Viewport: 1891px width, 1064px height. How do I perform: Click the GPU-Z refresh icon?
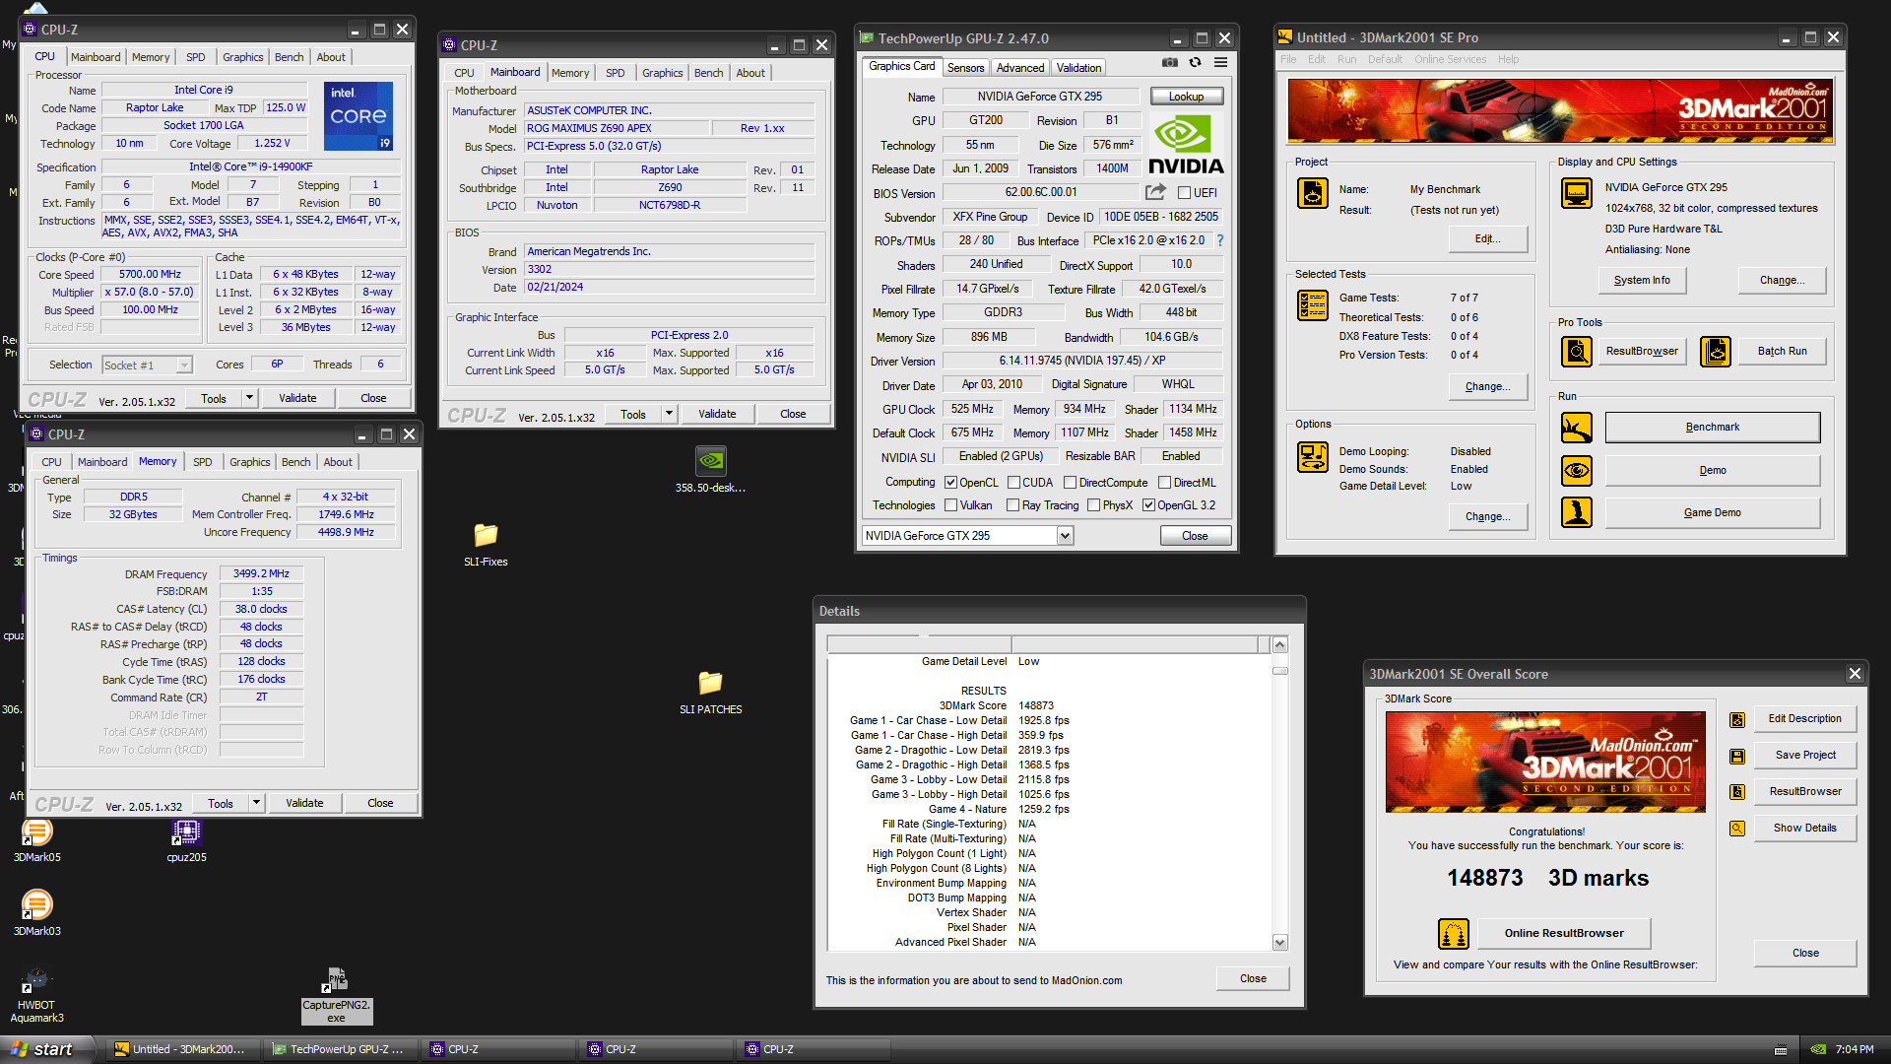click(1195, 62)
